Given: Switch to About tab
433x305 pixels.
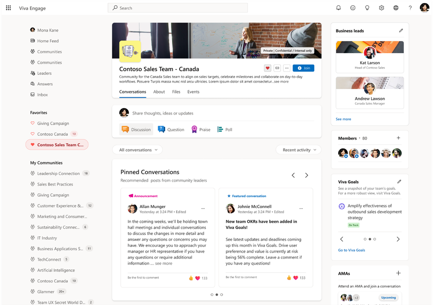Looking at the screenshot, I should pos(159,92).
